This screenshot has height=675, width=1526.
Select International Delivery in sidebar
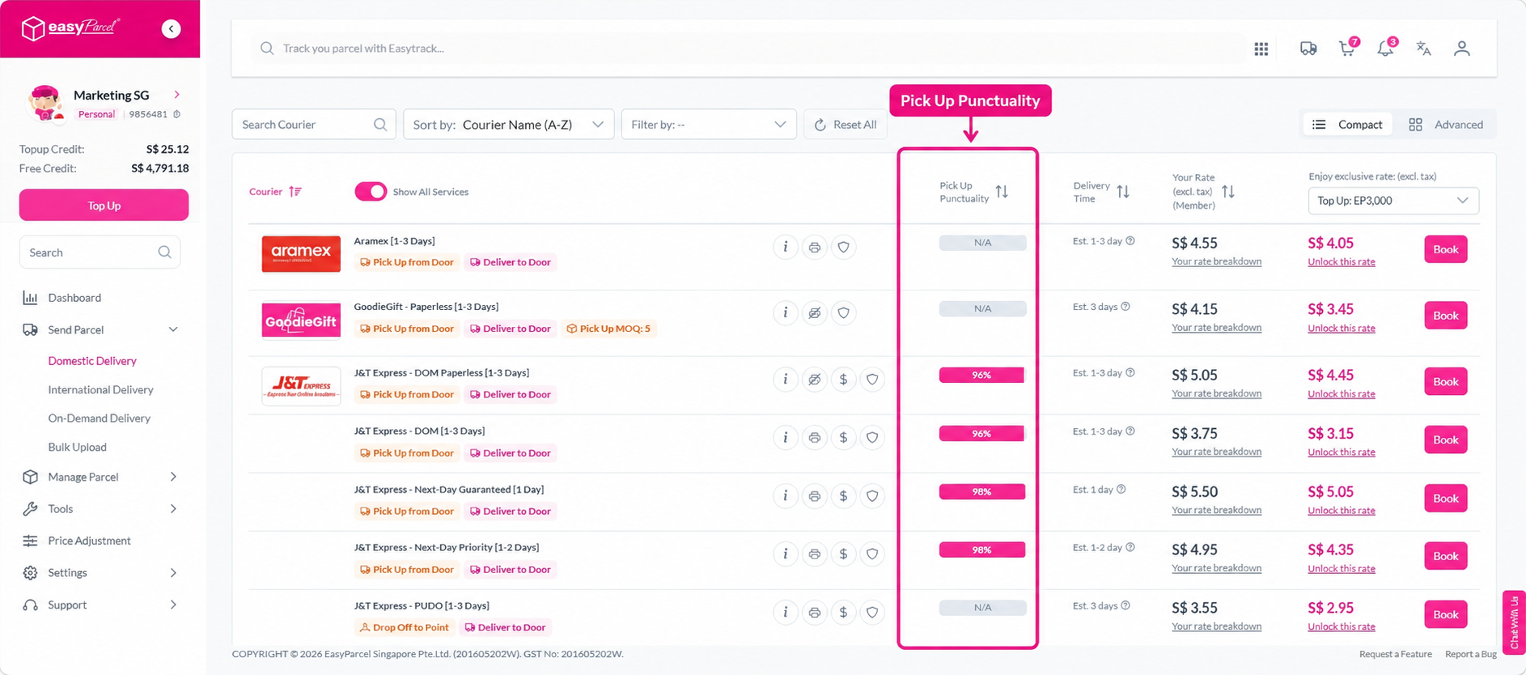pyautogui.click(x=100, y=389)
